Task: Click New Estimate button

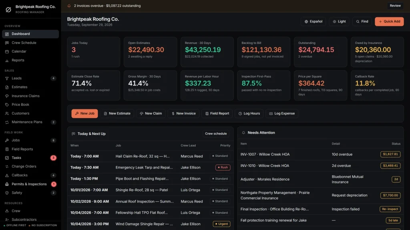Action: tap(117, 113)
